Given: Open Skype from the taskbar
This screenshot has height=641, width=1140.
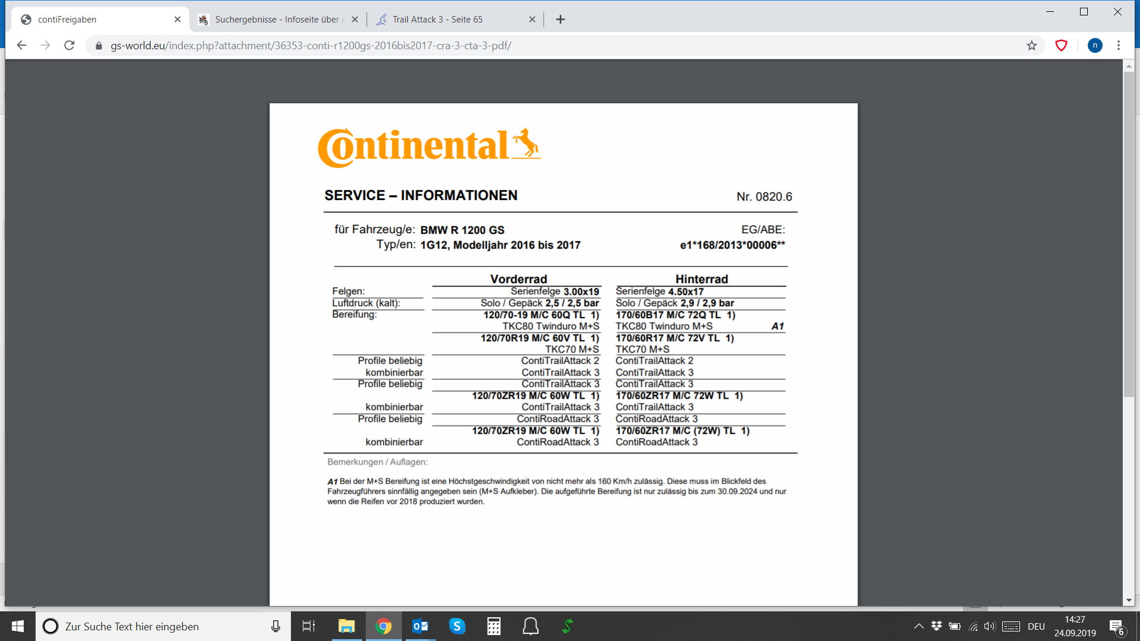Looking at the screenshot, I should coord(457,626).
